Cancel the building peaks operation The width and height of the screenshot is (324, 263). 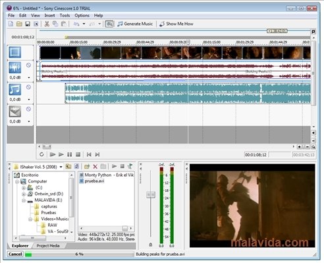(15, 254)
